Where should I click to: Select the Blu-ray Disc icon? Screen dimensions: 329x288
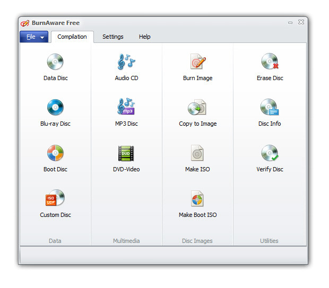[55, 107]
